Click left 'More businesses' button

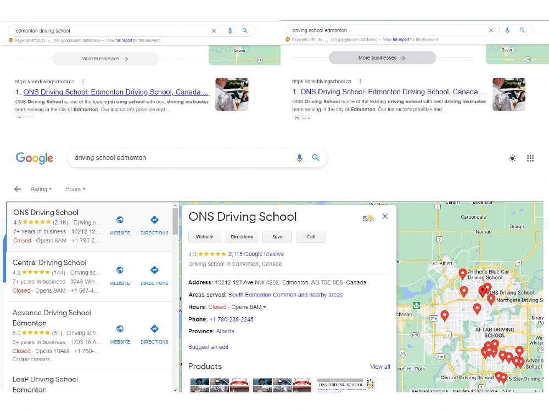[105, 59]
